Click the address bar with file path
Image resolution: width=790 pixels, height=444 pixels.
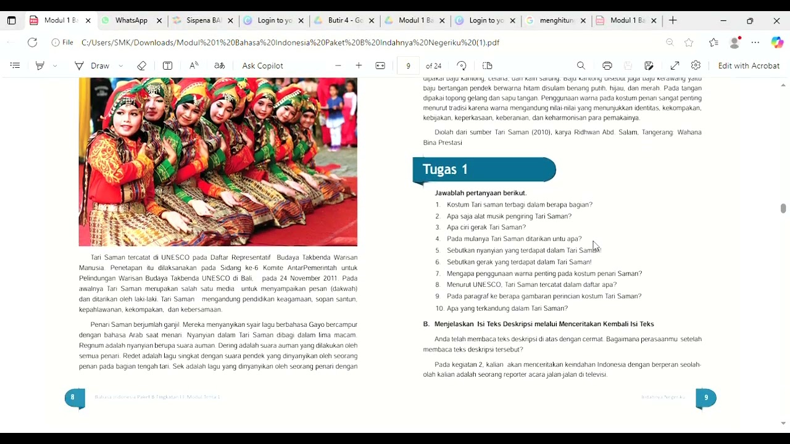[290, 43]
